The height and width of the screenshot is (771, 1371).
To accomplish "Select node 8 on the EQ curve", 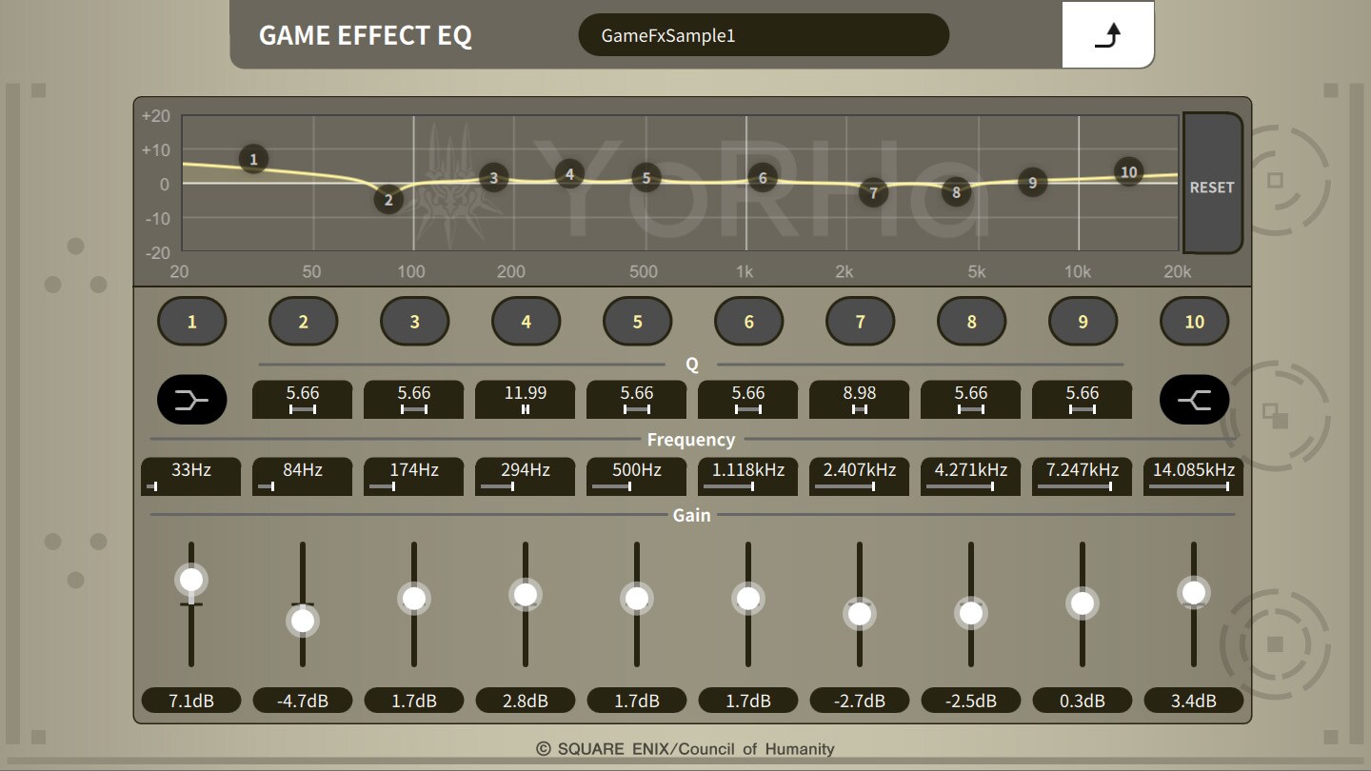I will (x=955, y=193).
